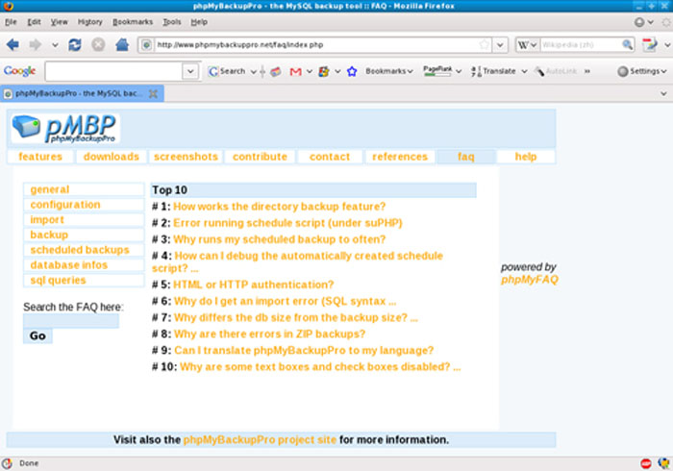Click the pMBP logo image
The height and width of the screenshot is (471, 673).
click(x=65, y=128)
